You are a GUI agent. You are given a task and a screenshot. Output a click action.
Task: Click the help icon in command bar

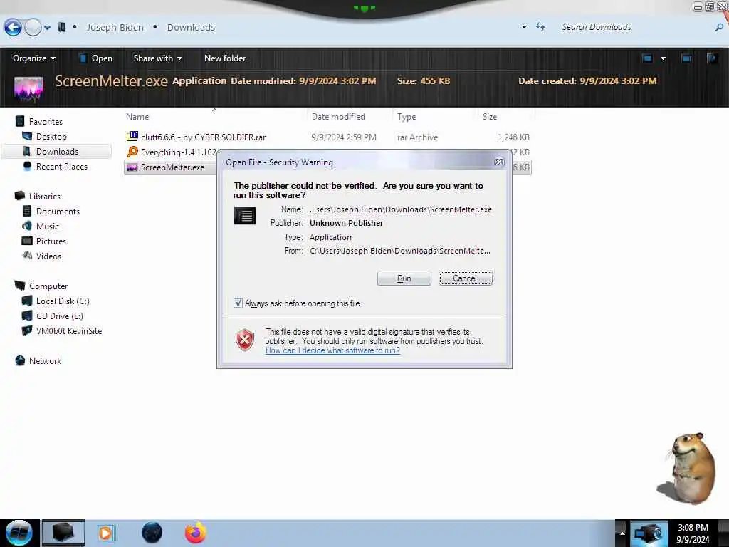click(712, 58)
